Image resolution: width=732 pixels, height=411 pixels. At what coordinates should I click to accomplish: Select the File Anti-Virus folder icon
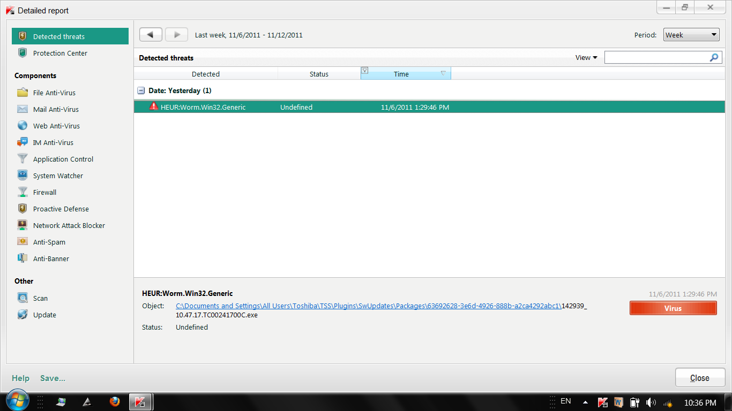tap(23, 93)
